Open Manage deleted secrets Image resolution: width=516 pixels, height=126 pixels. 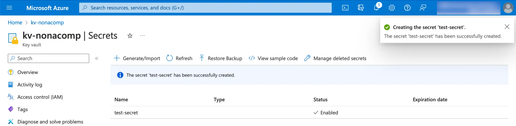[x=335, y=58]
